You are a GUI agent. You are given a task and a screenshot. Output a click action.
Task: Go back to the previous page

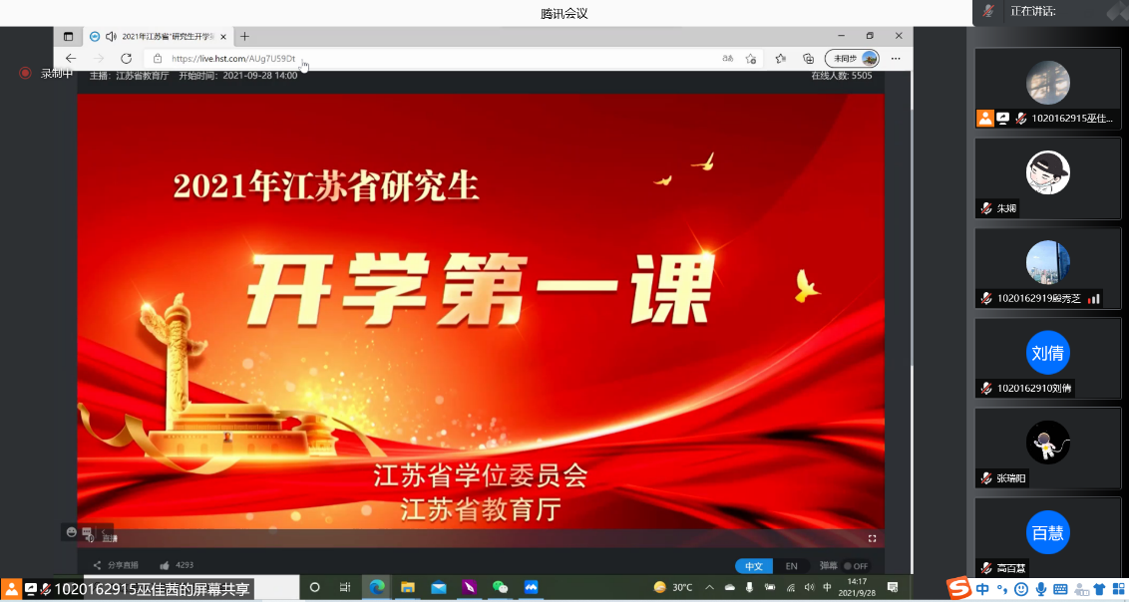(71, 58)
